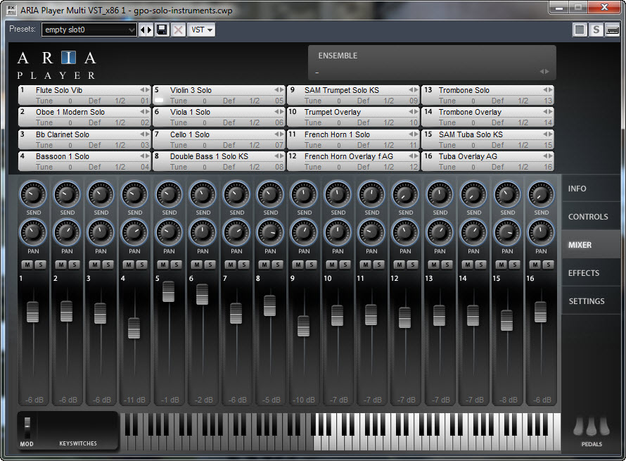Screen dimensions: 626x461
Task: Open the INFO tab
Action: click(591, 189)
